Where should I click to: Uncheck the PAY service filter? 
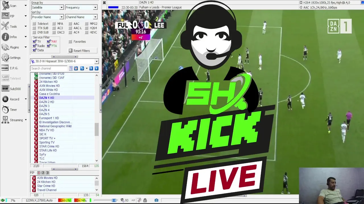(x=49, y=41)
